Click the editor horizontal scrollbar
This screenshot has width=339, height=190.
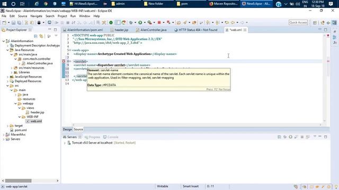point(197,125)
